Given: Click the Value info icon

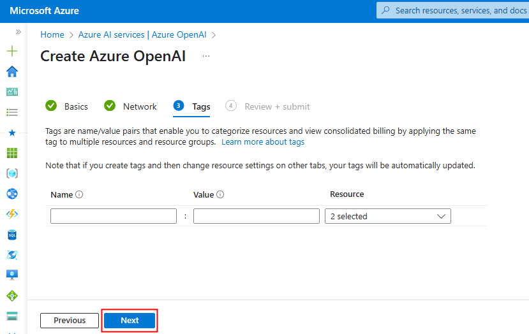Looking at the screenshot, I should tap(220, 194).
